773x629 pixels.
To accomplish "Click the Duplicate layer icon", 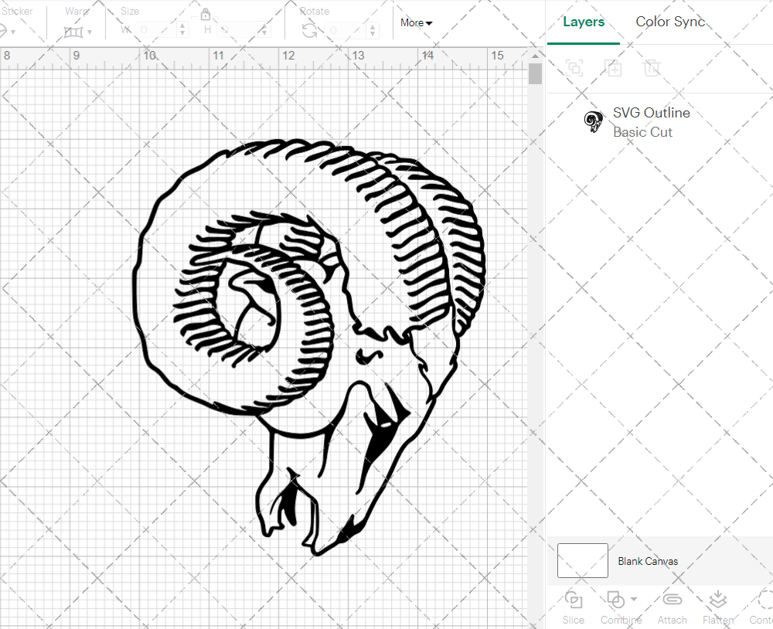I will tap(614, 67).
